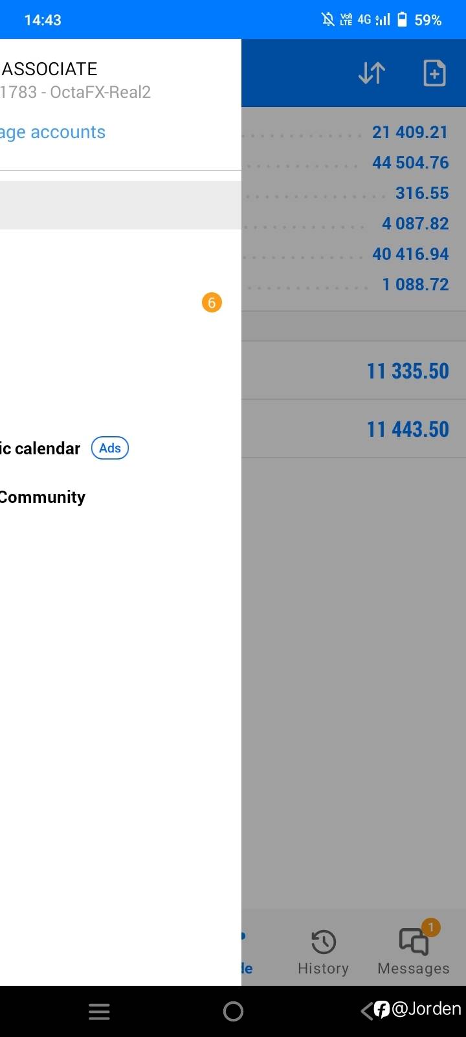This screenshot has width=466, height=1037.
Task: Tap the Android recent apps icon
Action: 99,1011
